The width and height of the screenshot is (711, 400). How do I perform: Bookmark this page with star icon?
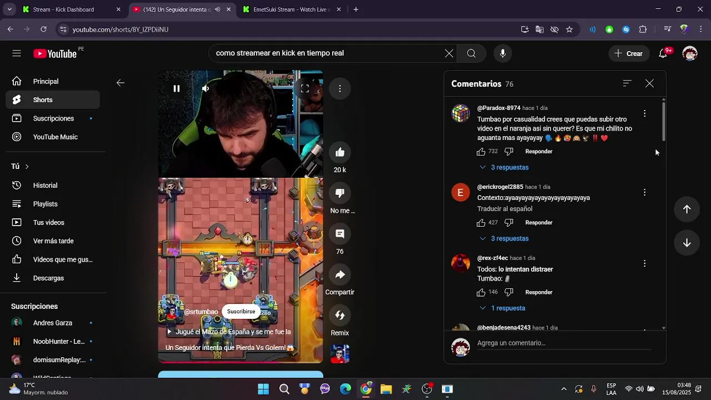coord(569,29)
